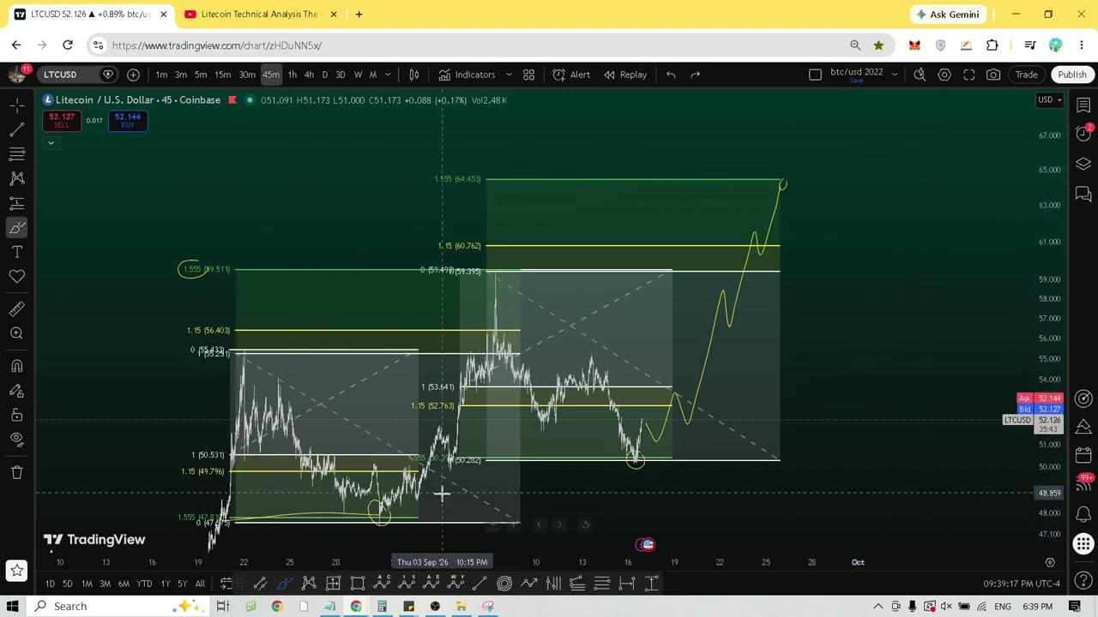Click the Publish button
This screenshot has width=1098, height=617.
click(x=1072, y=75)
